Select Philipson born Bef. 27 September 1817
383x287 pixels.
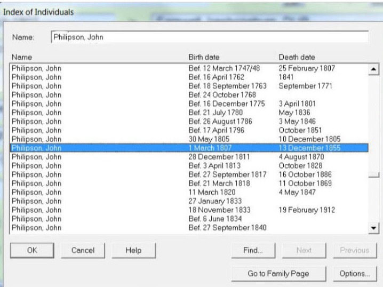[189, 174]
